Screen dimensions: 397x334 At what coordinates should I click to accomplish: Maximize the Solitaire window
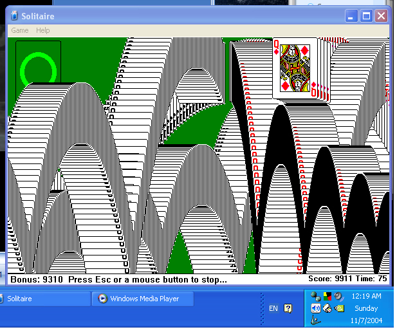pos(366,16)
